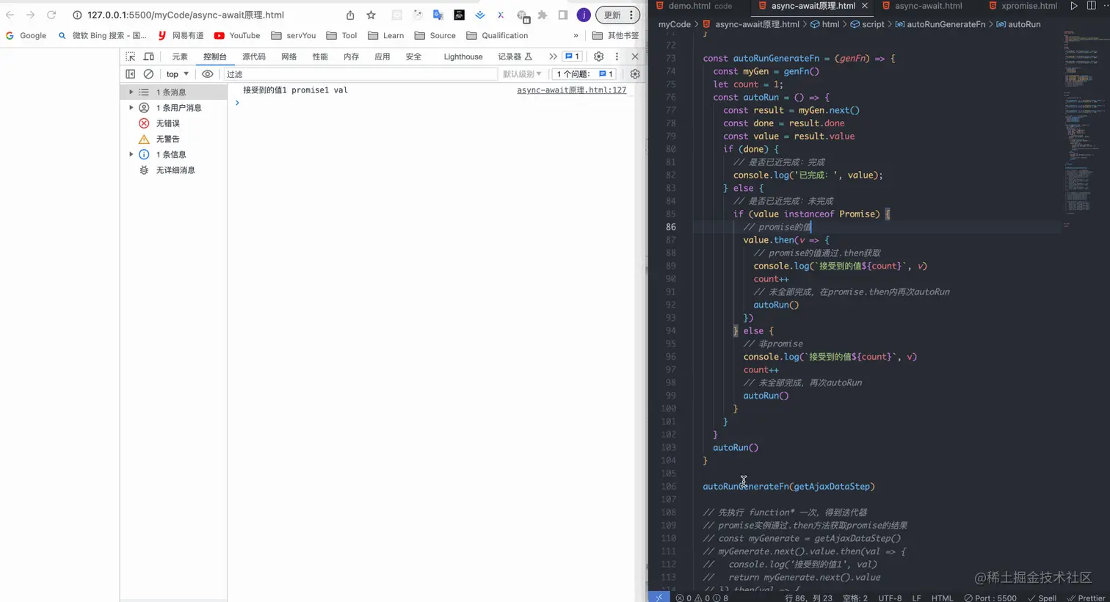Open the servYou bookmarks folder
Viewport: 1110px width, 602px height.
pos(293,35)
